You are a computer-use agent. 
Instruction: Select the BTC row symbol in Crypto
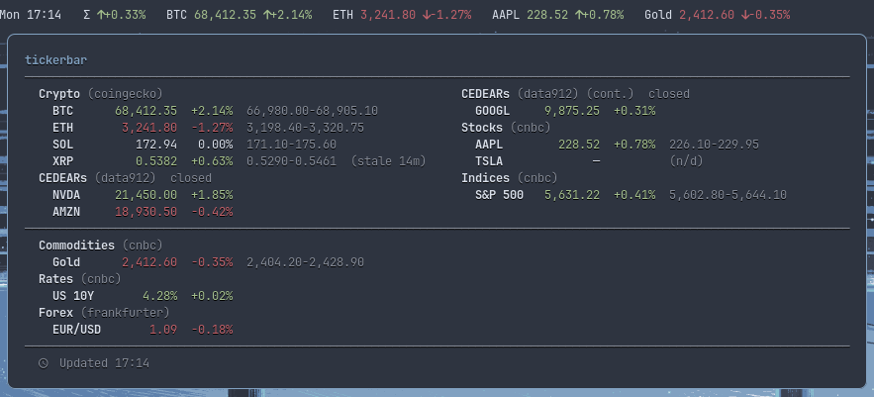click(x=63, y=111)
